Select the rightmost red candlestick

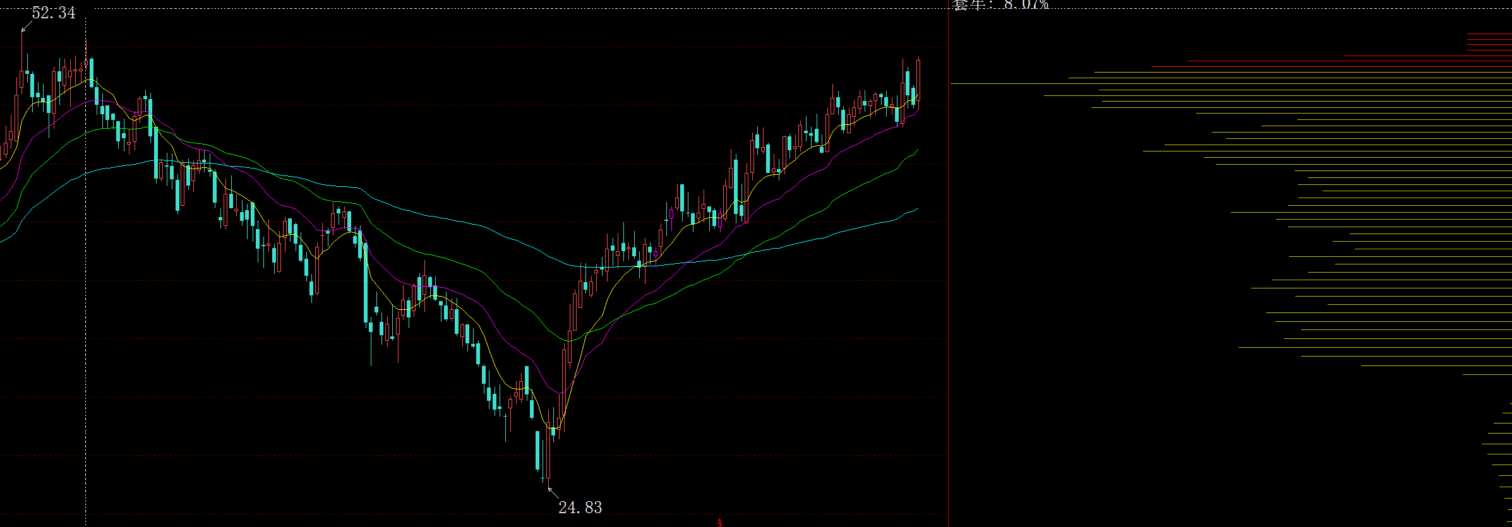point(918,80)
